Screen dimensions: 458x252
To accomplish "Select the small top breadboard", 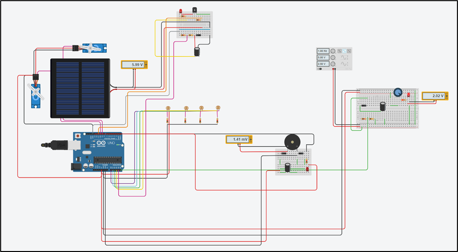I will [195, 25].
